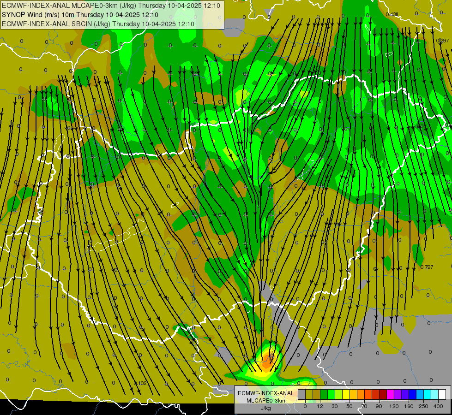Click the cyan swatch right of the 250 tick
This screenshot has height=415, width=452.
tap(428, 394)
